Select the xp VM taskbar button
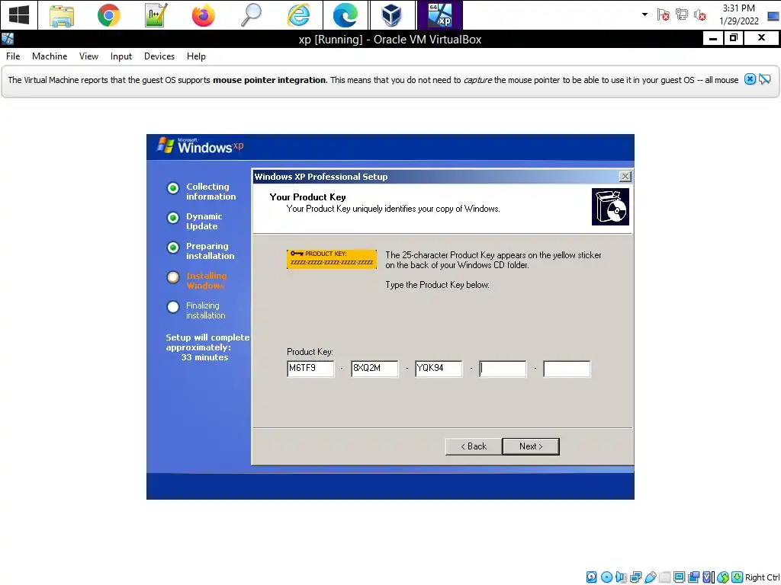 coord(440,15)
